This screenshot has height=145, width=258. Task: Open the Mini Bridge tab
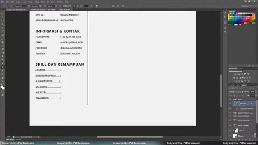(x=10, y=140)
